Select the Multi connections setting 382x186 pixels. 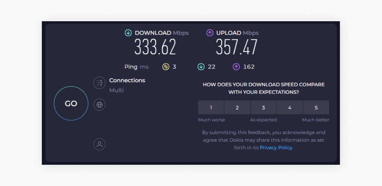pos(116,90)
